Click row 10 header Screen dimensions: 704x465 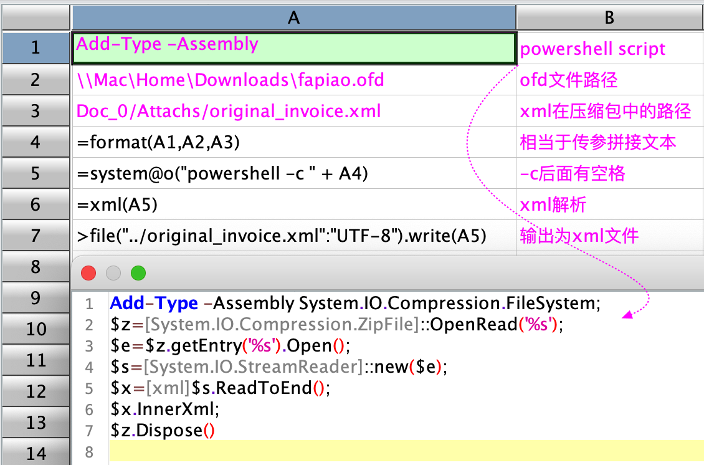coord(36,329)
